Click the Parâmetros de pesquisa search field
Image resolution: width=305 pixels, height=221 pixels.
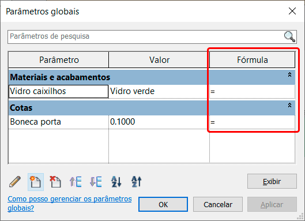(x=152, y=36)
